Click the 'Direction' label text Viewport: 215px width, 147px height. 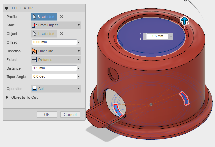pos(14,51)
